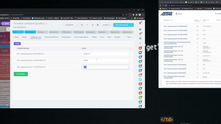Click the green Согласовать button
221x124 pixels.
(x=21, y=74)
